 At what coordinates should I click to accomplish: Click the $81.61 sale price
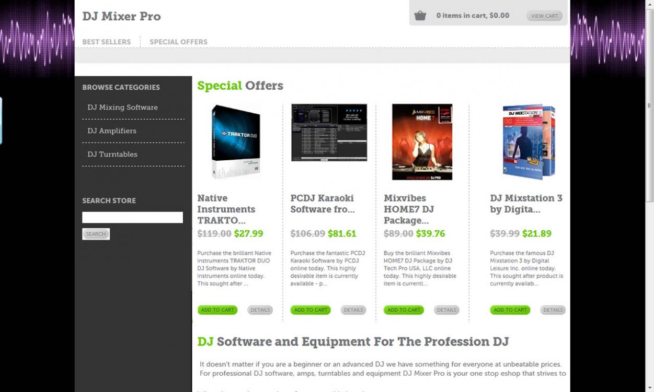click(x=342, y=233)
